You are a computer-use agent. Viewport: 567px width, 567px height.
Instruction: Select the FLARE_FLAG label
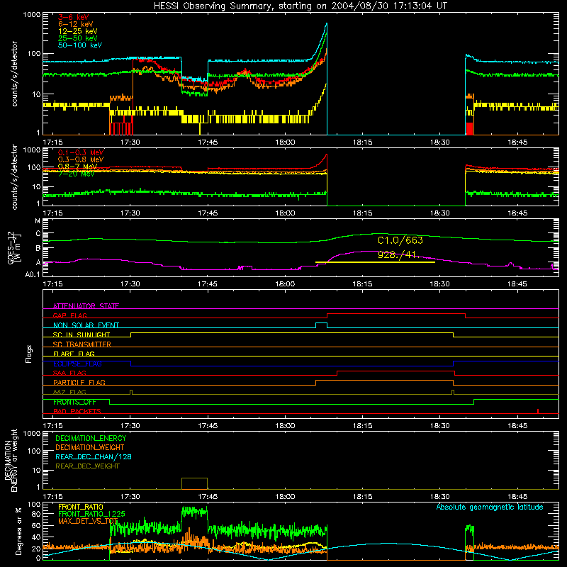[74, 354]
